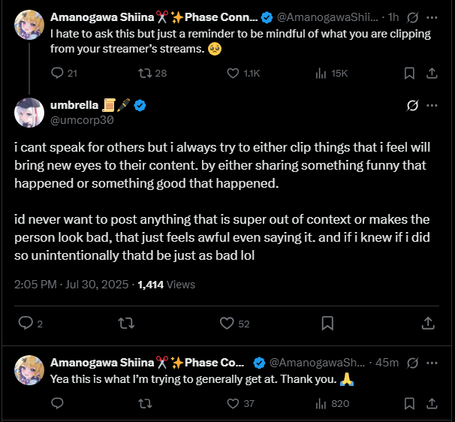
Task: Open more options on the bottom reply
Action: (432, 362)
